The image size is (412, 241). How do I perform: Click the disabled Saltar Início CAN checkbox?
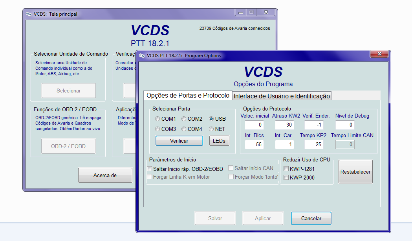tap(231, 168)
